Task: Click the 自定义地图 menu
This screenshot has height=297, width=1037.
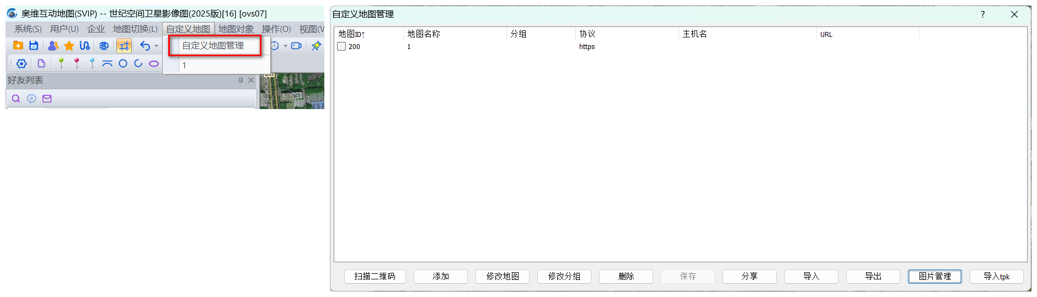Action: pos(189,29)
